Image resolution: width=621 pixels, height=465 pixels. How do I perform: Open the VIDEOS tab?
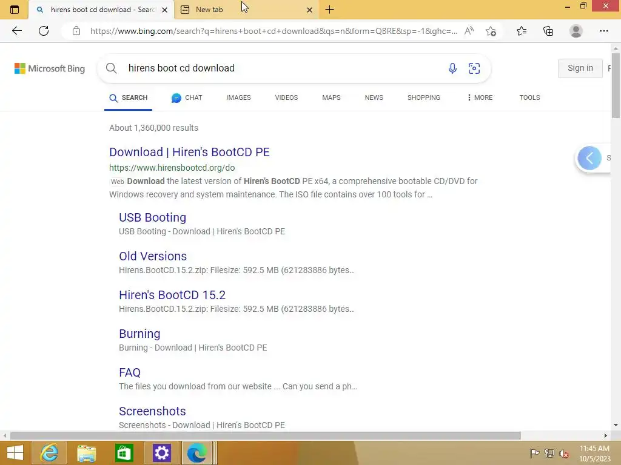click(286, 97)
